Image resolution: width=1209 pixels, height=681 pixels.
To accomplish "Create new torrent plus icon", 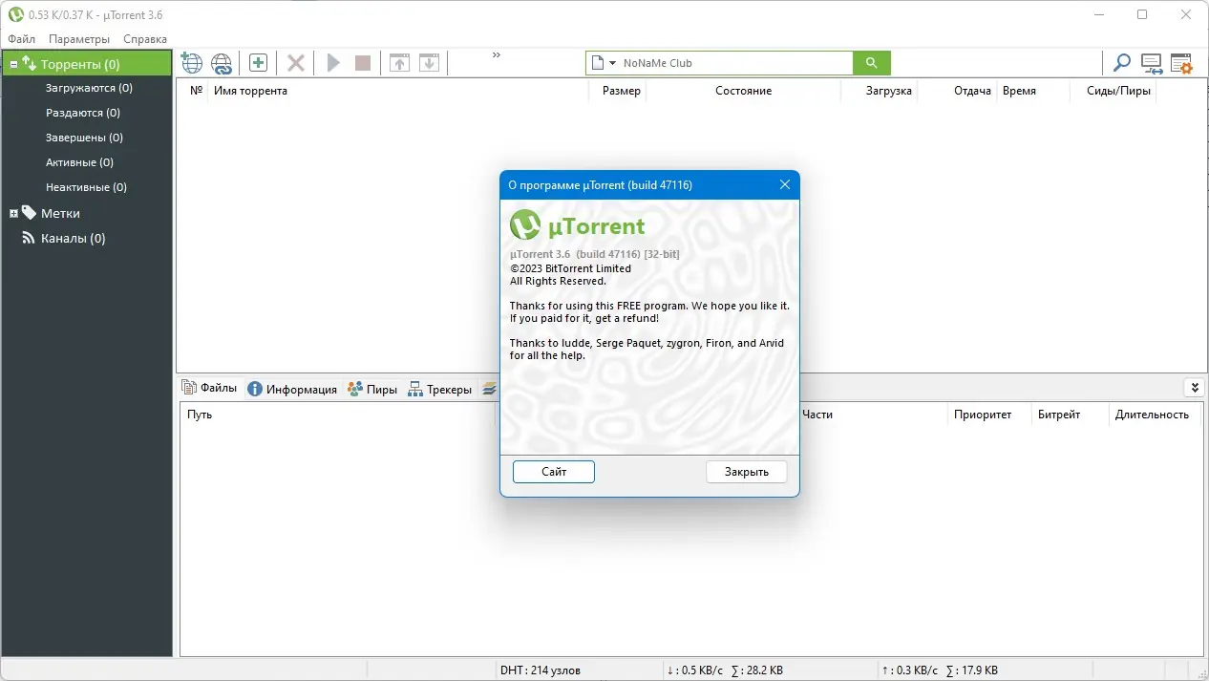I will tap(258, 63).
